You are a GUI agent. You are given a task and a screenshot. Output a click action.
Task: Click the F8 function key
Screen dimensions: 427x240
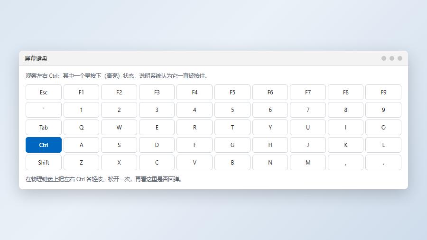tap(345, 92)
